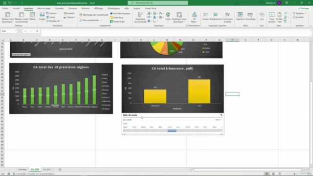Insert a Courbe sparkline
Screen dimensions: 313x176
coord(205,16)
